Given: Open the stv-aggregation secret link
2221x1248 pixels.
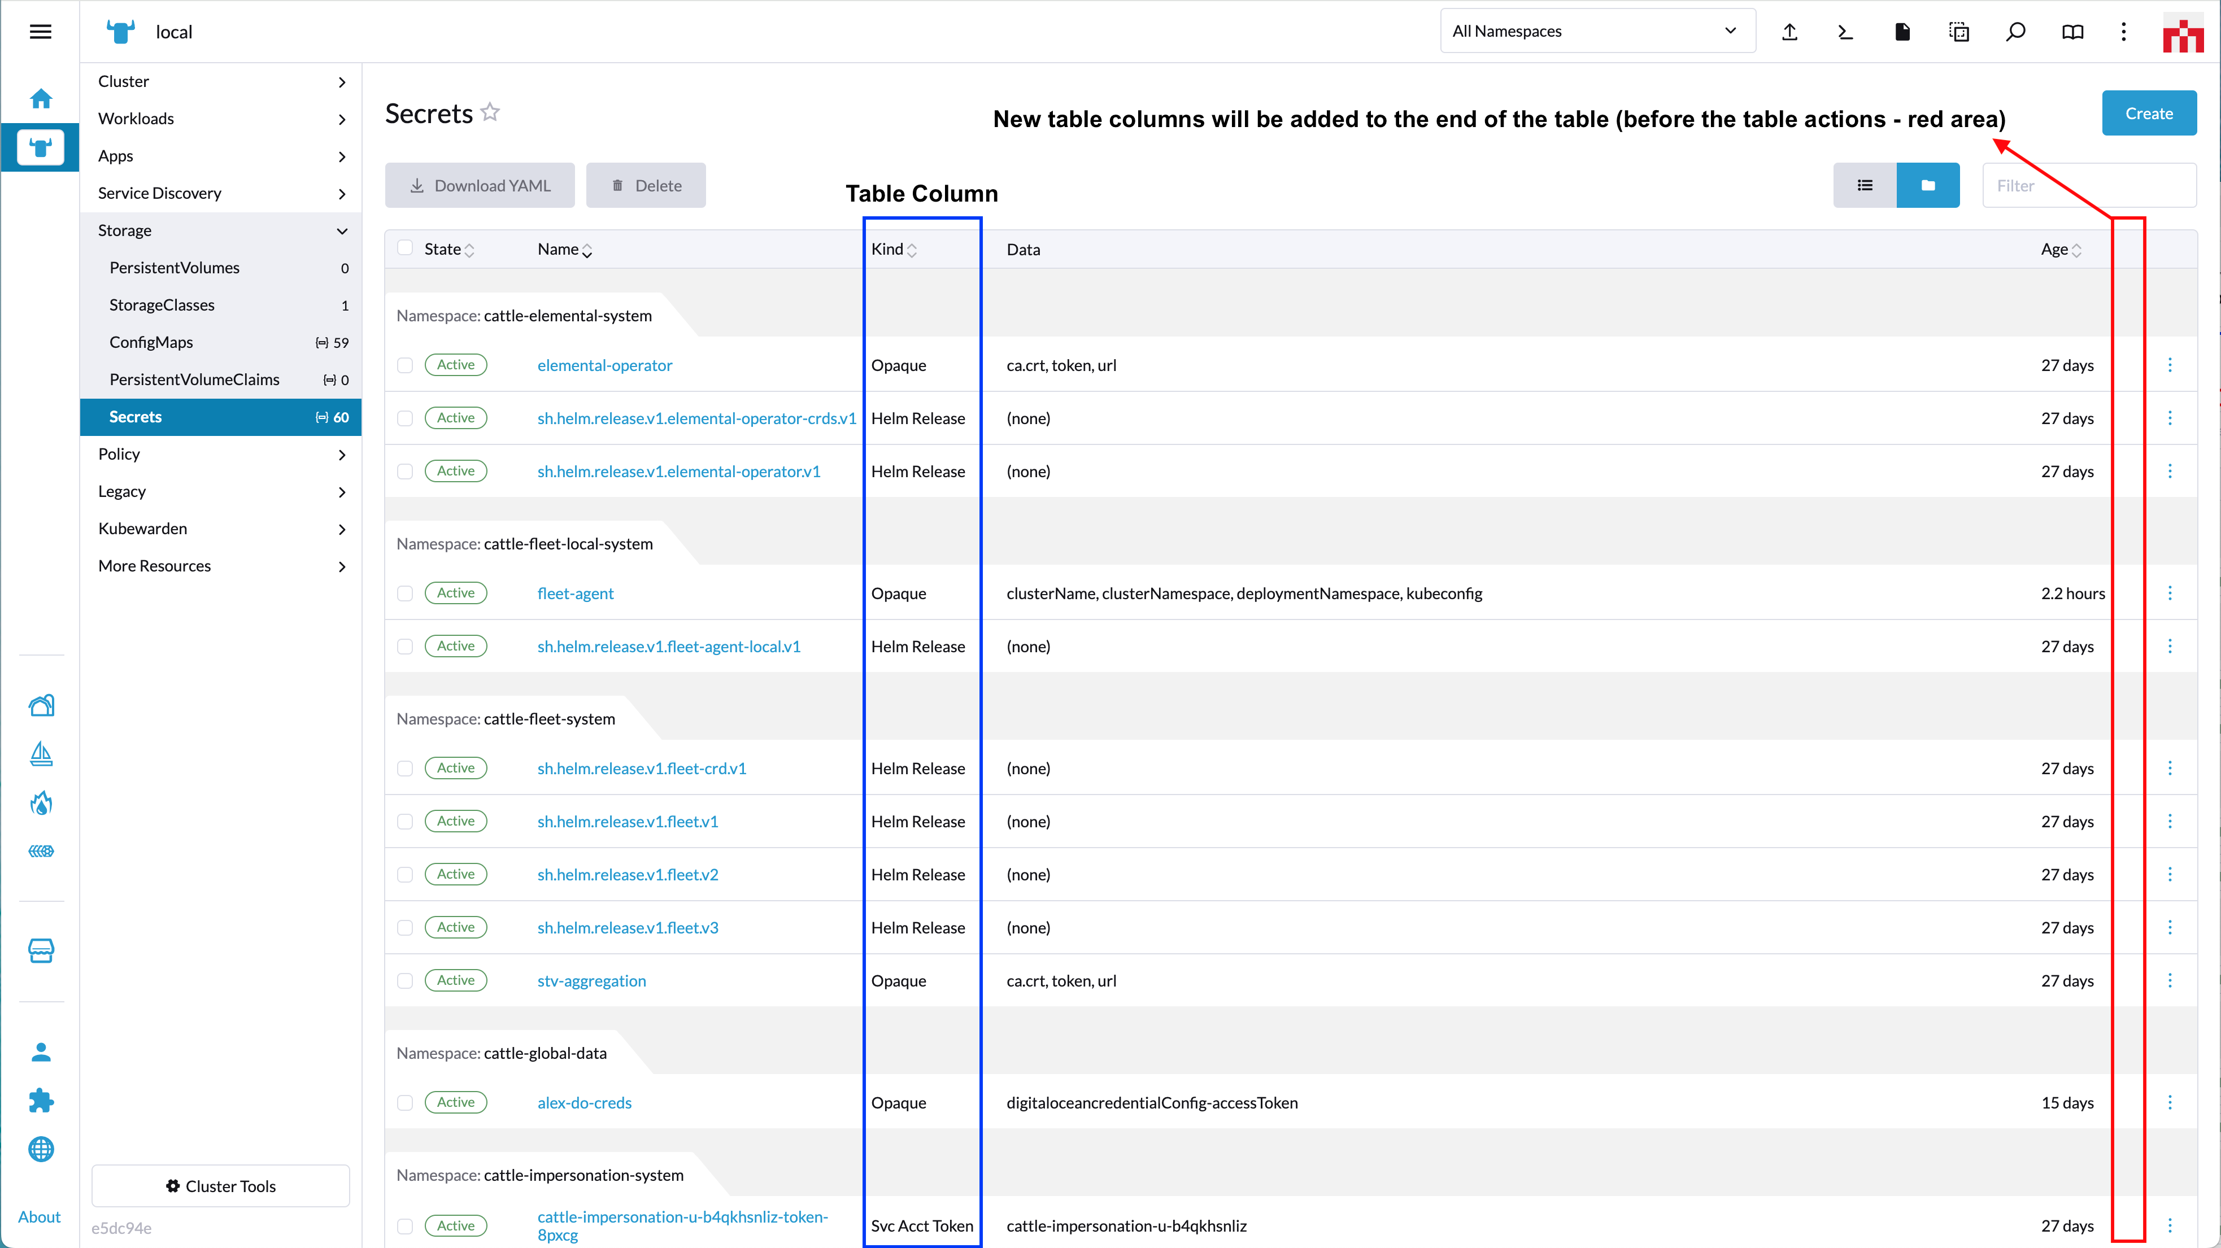Looking at the screenshot, I should pyautogui.click(x=591, y=981).
